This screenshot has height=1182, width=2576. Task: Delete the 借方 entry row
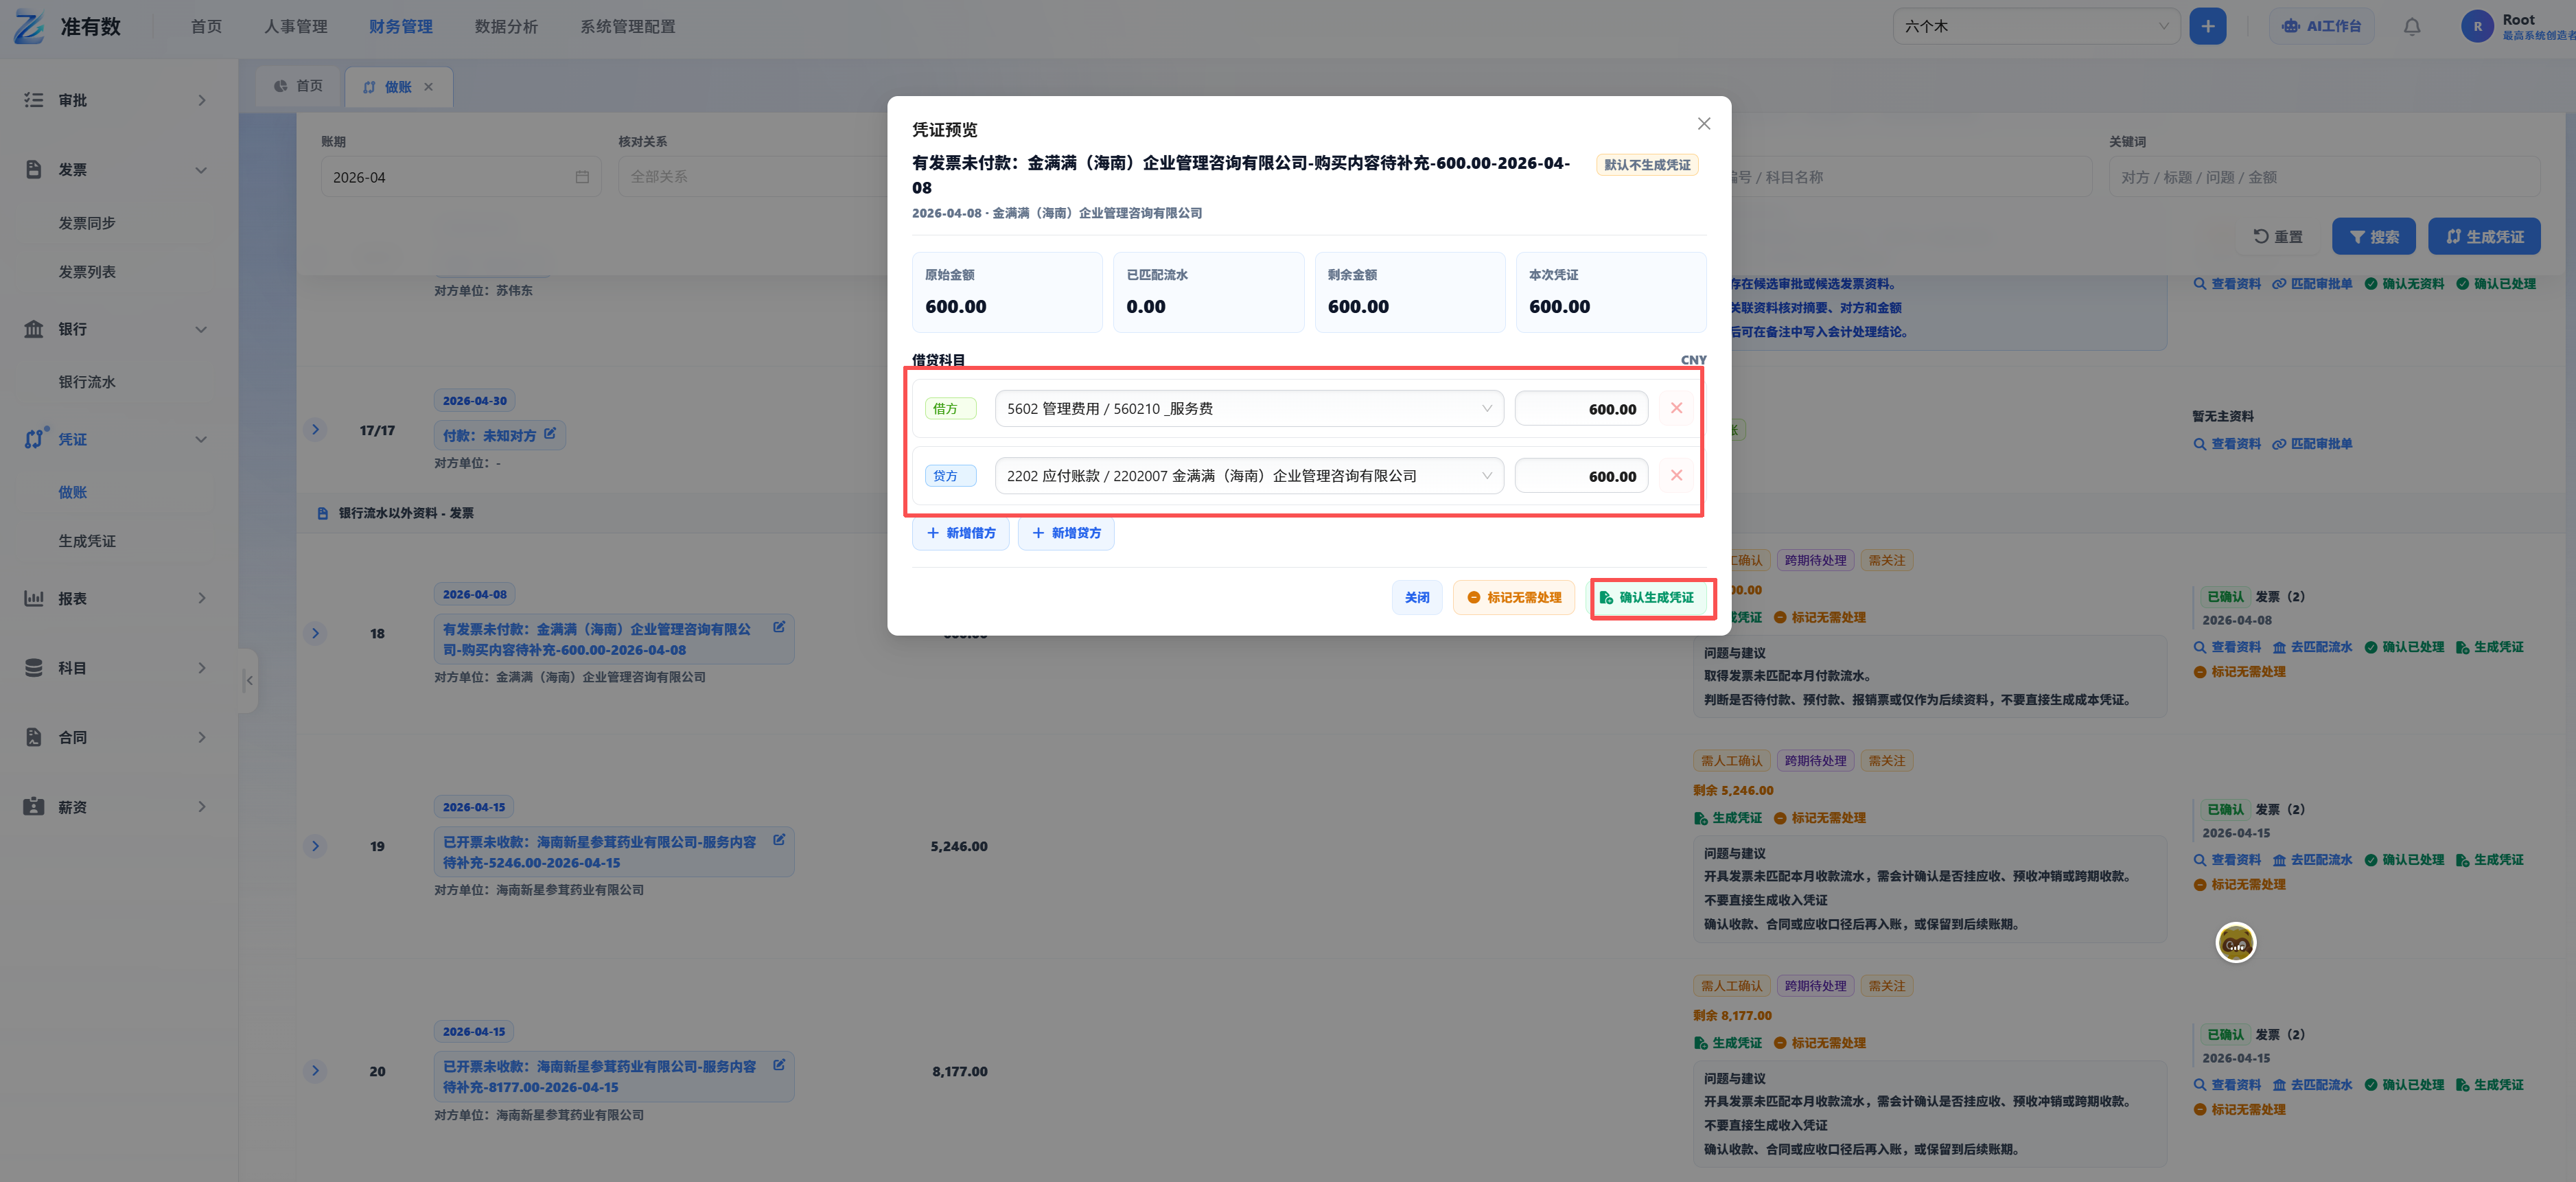(x=1676, y=408)
